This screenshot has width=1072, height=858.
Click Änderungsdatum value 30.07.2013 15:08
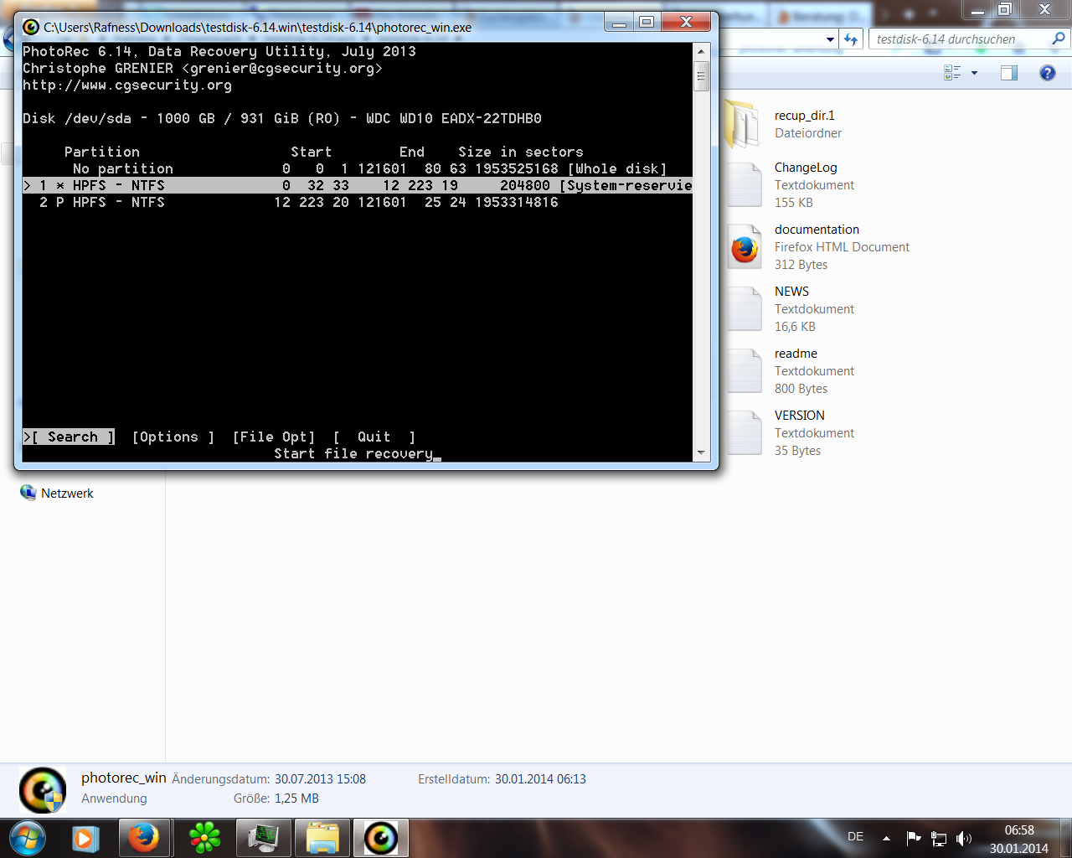pyautogui.click(x=320, y=779)
